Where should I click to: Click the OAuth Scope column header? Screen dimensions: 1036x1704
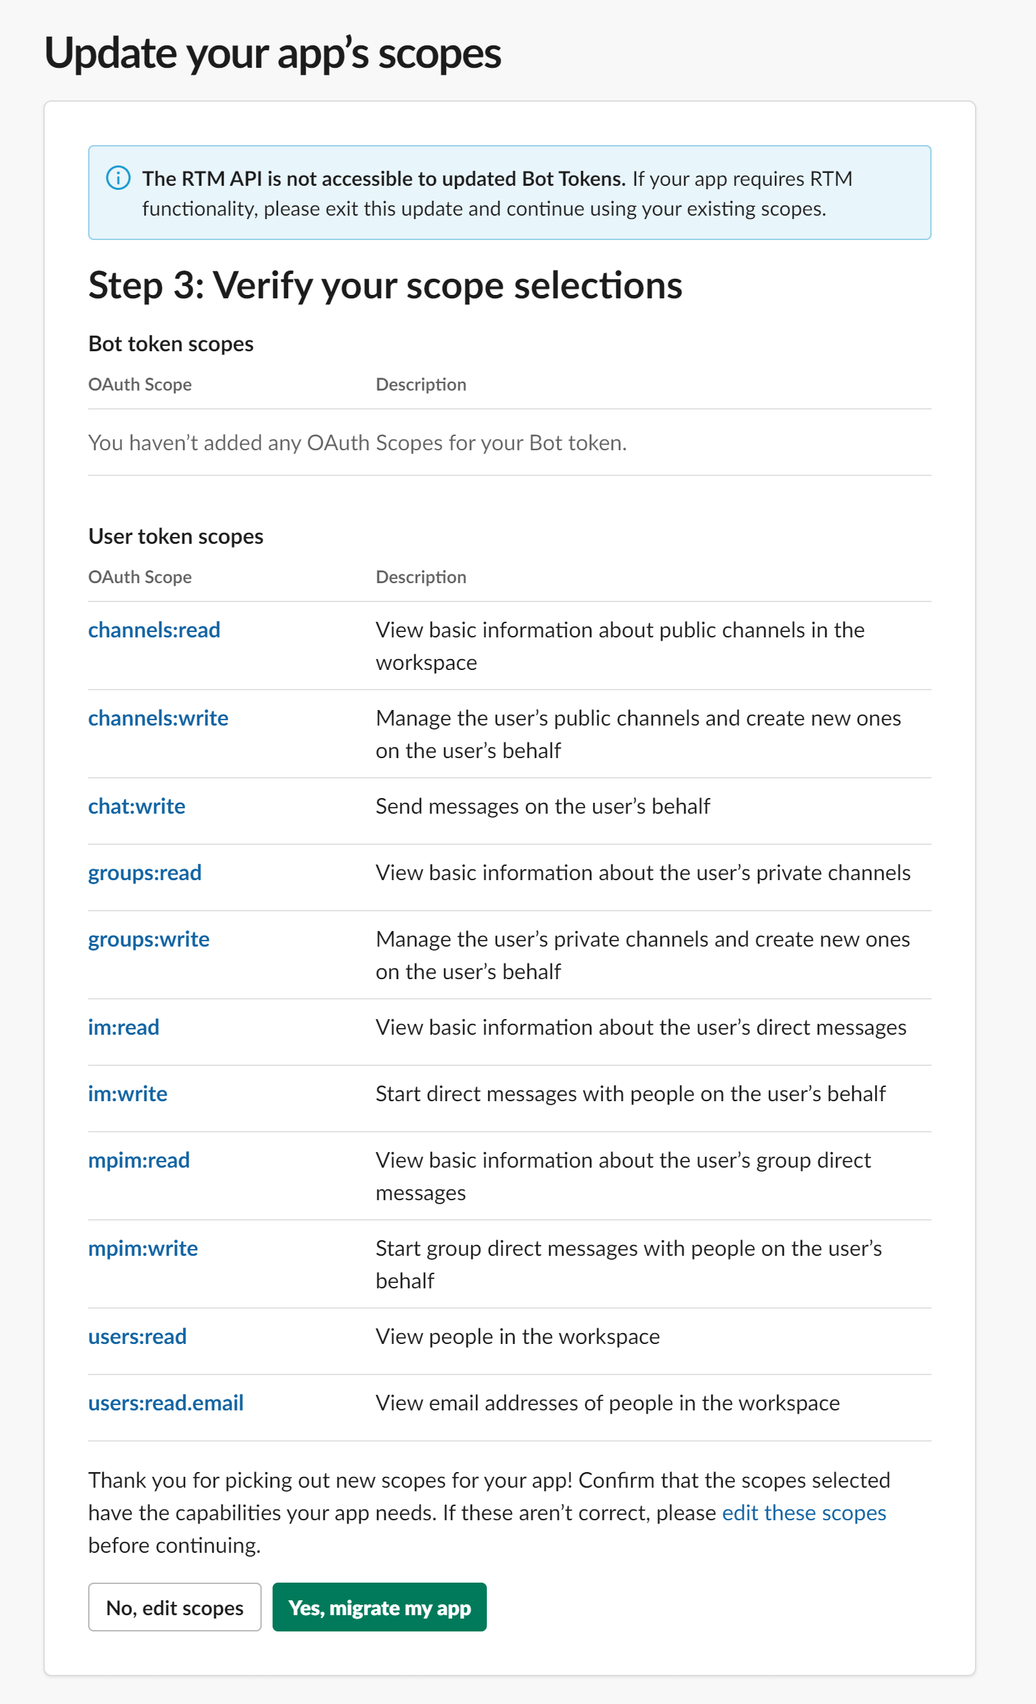[140, 384]
